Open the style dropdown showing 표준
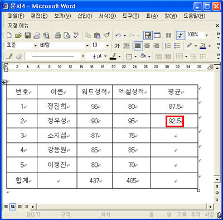223x220 pixels. pyautogui.click(x=35, y=46)
